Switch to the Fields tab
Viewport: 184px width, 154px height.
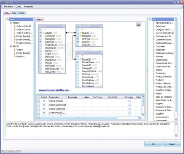pos(22,13)
